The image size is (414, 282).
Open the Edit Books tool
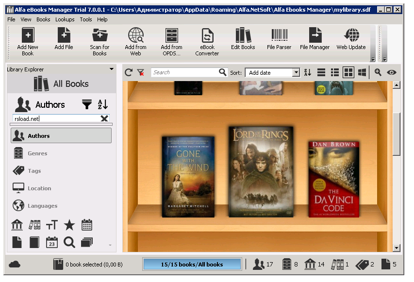(243, 40)
